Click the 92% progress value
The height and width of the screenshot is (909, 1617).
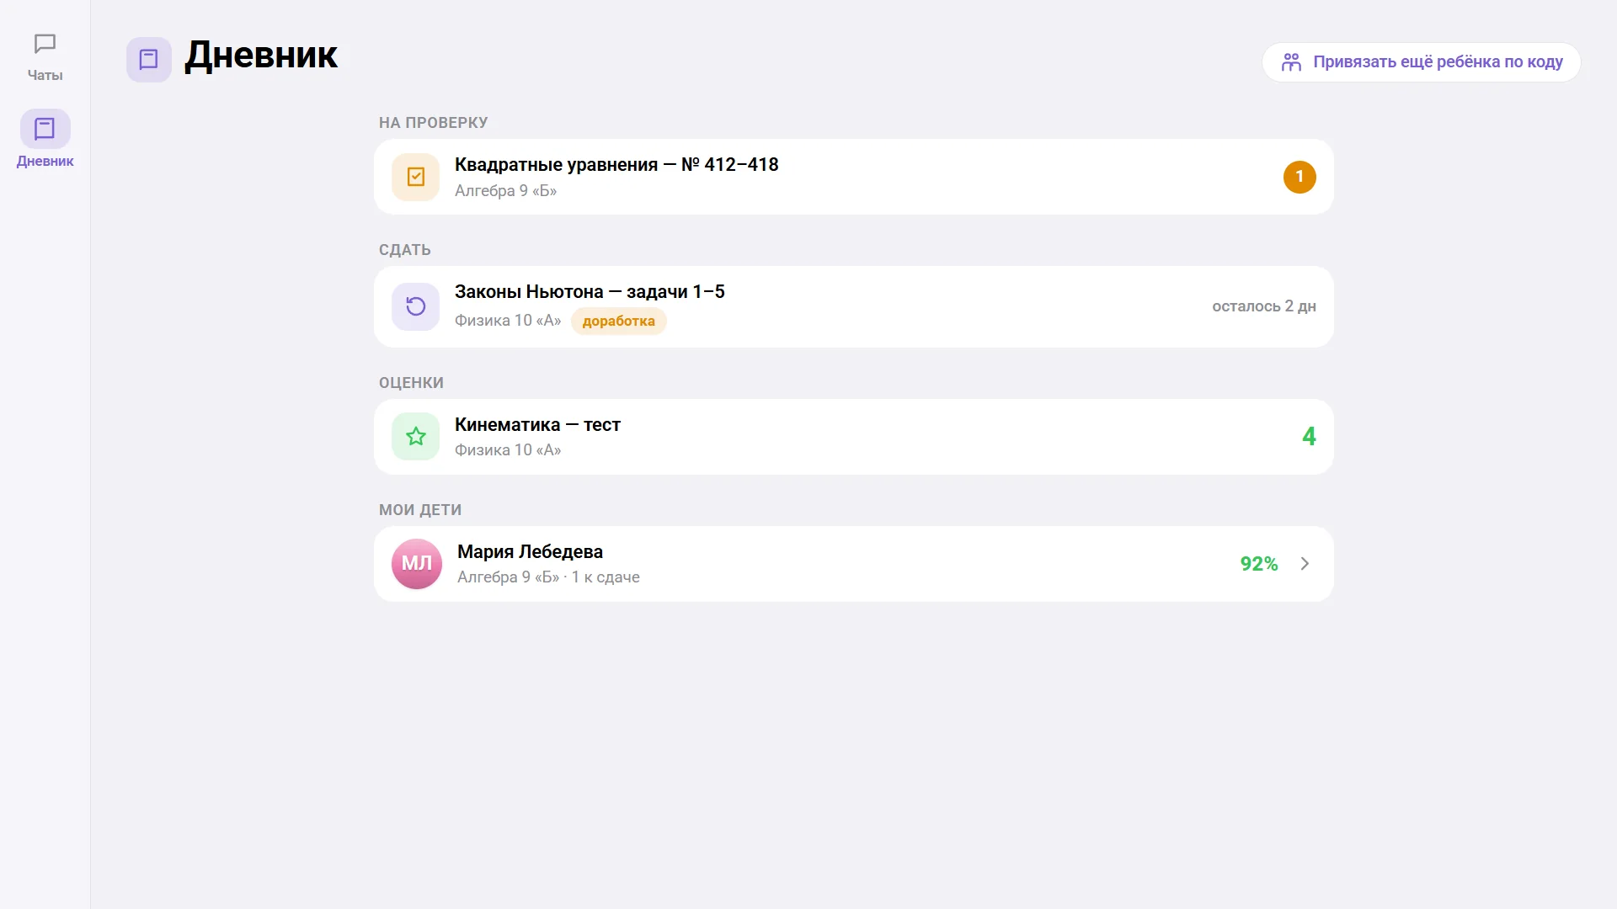[x=1258, y=563]
